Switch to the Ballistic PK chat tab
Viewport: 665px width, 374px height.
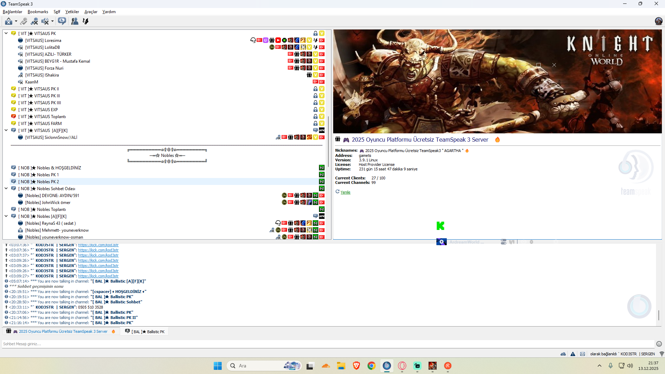[x=145, y=332]
